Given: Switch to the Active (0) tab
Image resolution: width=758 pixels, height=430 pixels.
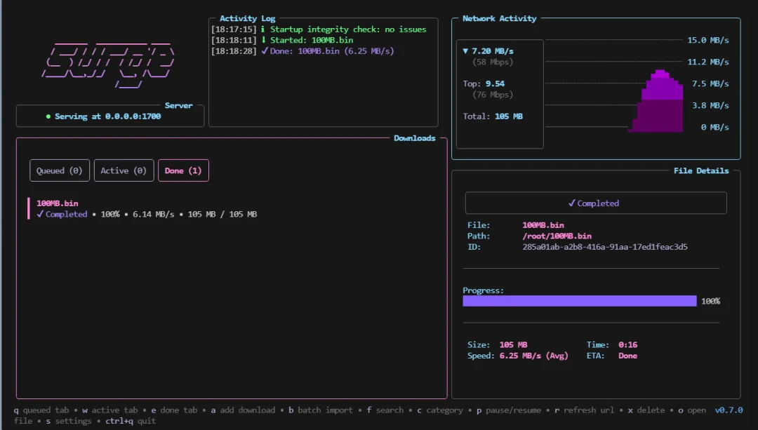Looking at the screenshot, I should [124, 170].
